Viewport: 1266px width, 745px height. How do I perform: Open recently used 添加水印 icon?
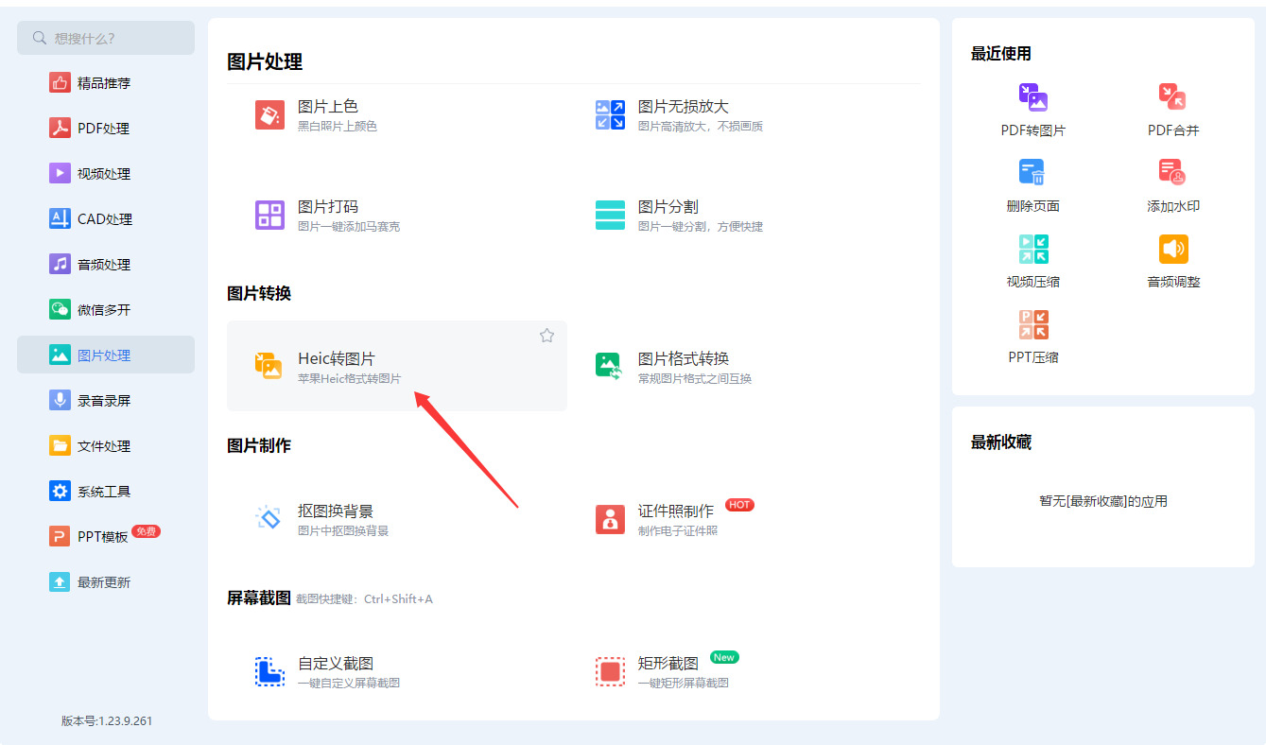pos(1173,172)
